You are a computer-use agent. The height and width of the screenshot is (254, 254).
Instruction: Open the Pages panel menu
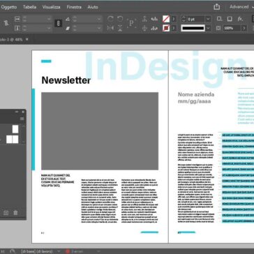pos(22,119)
